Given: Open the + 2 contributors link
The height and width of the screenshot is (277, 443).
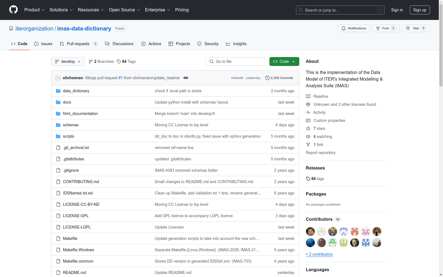Looking at the screenshot, I should (x=319, y=254).
